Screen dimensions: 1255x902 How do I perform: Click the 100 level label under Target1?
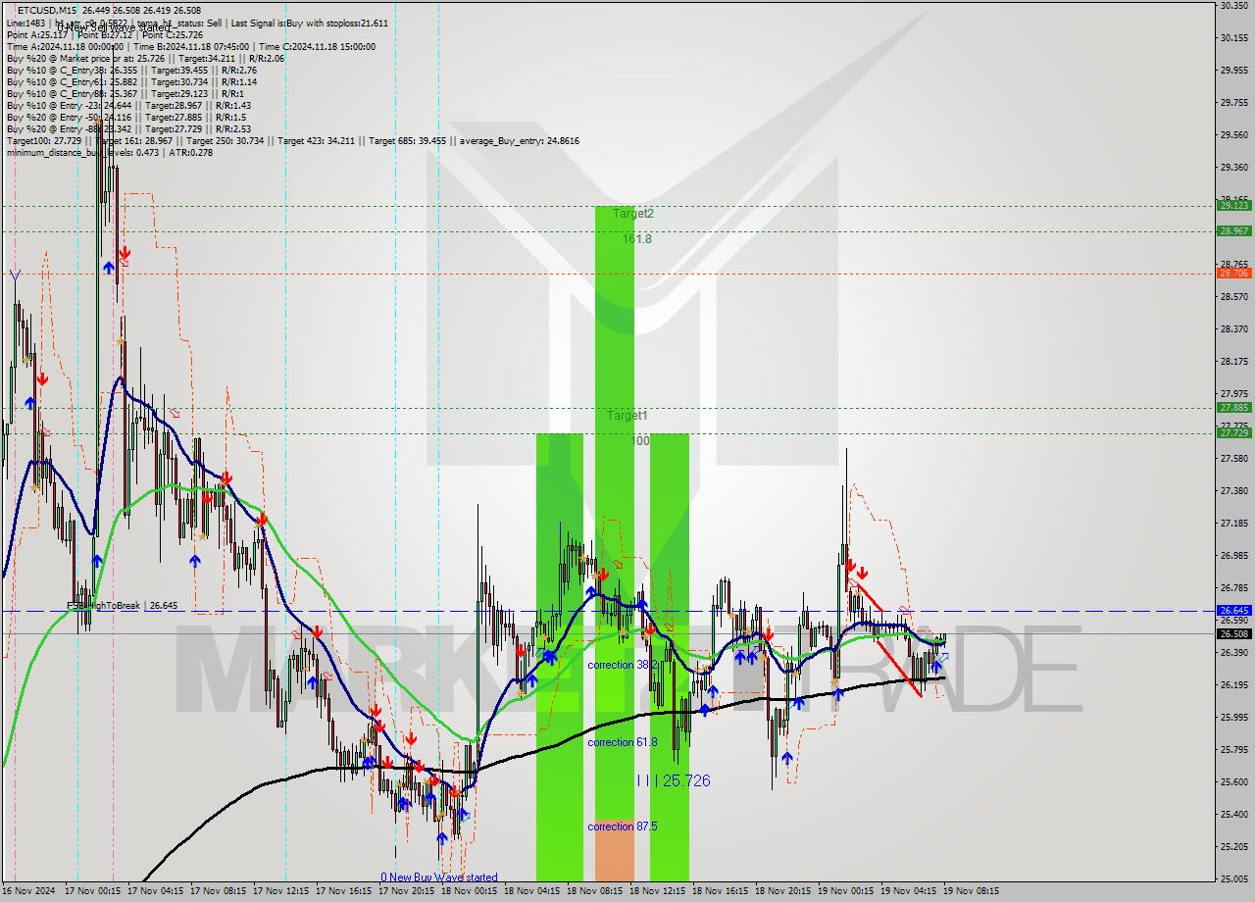tap(640, 441)
